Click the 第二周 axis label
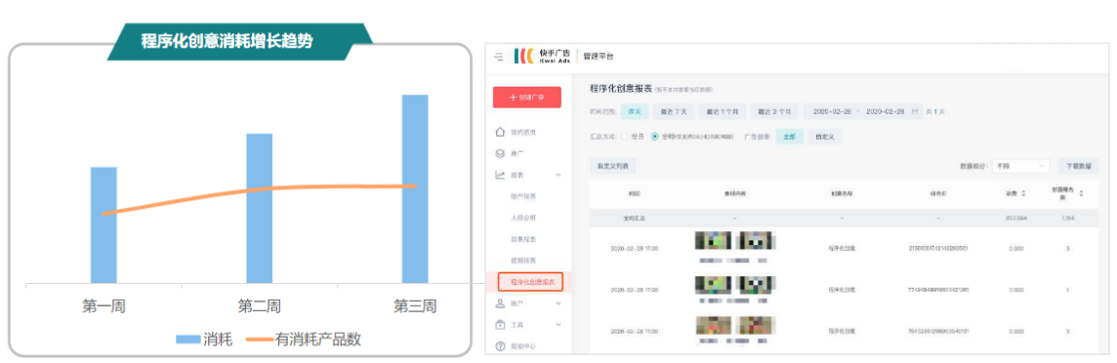1117x363 pixels. (x=260, y=306)
